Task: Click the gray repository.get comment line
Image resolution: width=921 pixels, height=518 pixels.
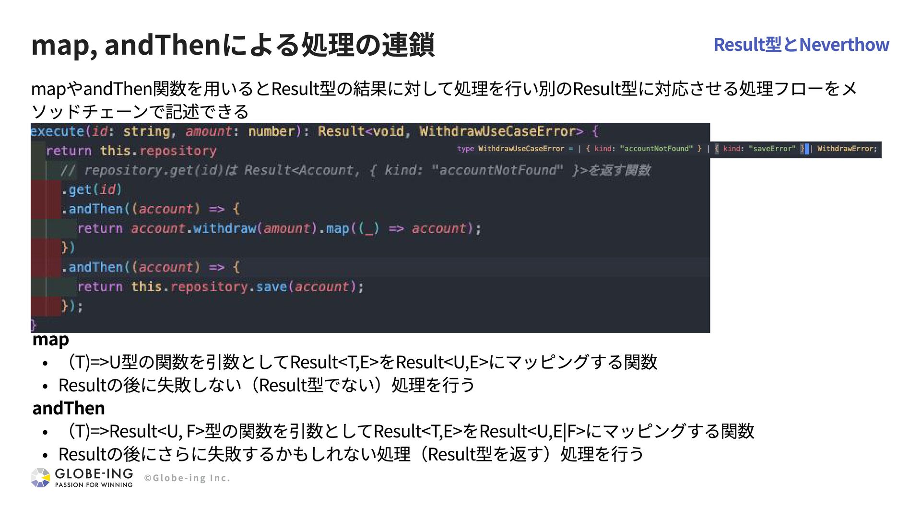Action: pyautogui.click(x=355, y=170)
